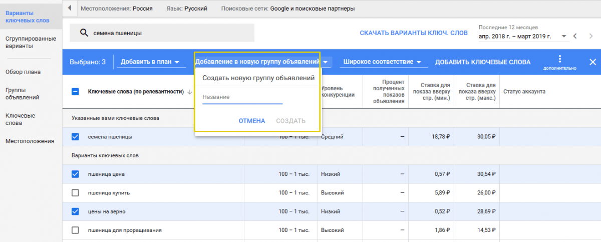The height and width of the screenshot is (242, 601).
Task: Open the three-dot additional options menu
Action: point(560,59)
